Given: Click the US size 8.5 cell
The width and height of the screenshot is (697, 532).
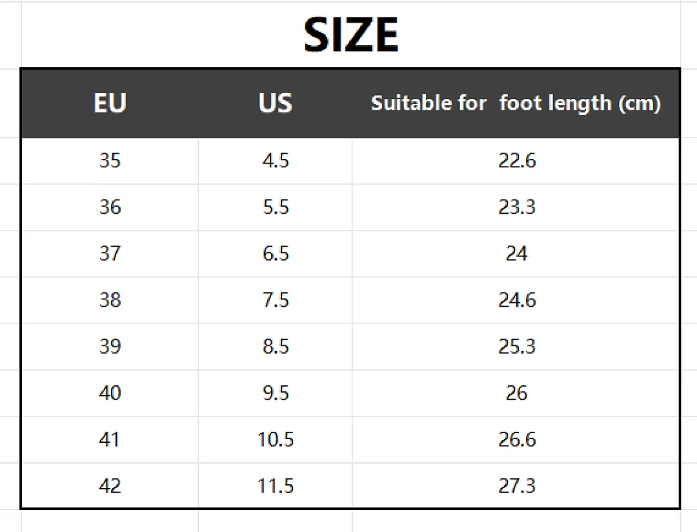Looking at the screenshot, I should click(x=276, y=346).
